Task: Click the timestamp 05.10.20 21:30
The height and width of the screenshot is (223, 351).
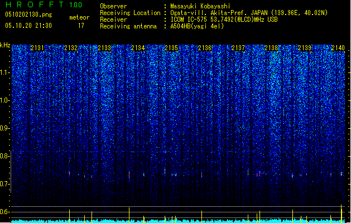Action: click(x=28, y=26)
